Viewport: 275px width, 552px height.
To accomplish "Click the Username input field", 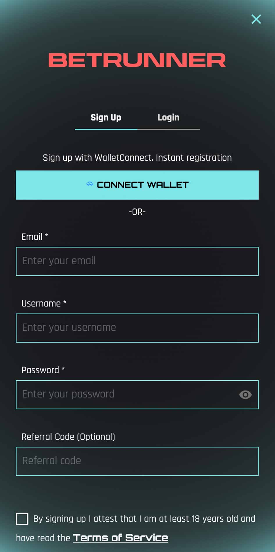I will pos(137,328).
